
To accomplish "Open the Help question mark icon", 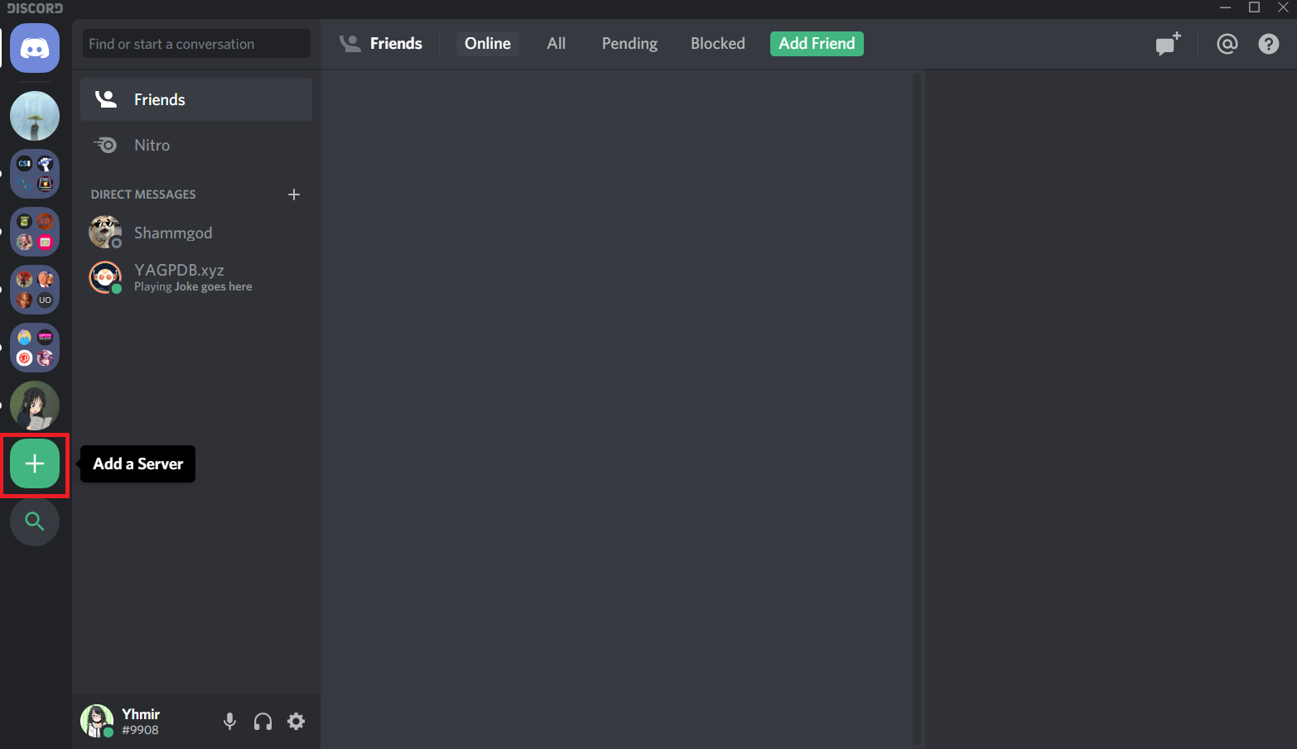I will 1268,44.
